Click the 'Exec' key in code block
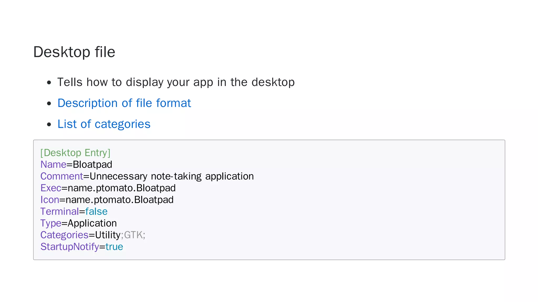The width and height of the screenshot is (538, 302). 51,188
